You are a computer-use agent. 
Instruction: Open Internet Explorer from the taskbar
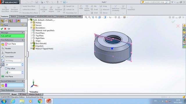(x=13, y=101)
